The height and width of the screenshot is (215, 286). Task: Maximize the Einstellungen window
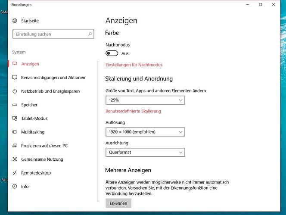pos(261,5)
